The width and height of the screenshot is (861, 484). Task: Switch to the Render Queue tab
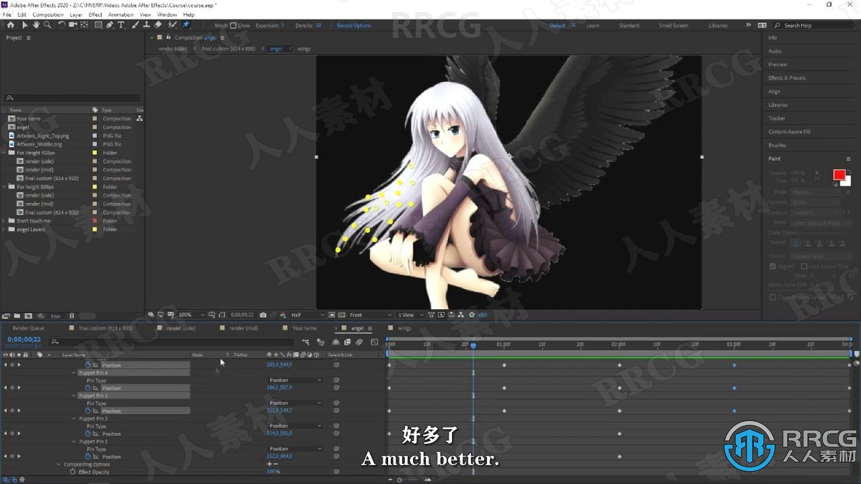click(x=28, y=328)
